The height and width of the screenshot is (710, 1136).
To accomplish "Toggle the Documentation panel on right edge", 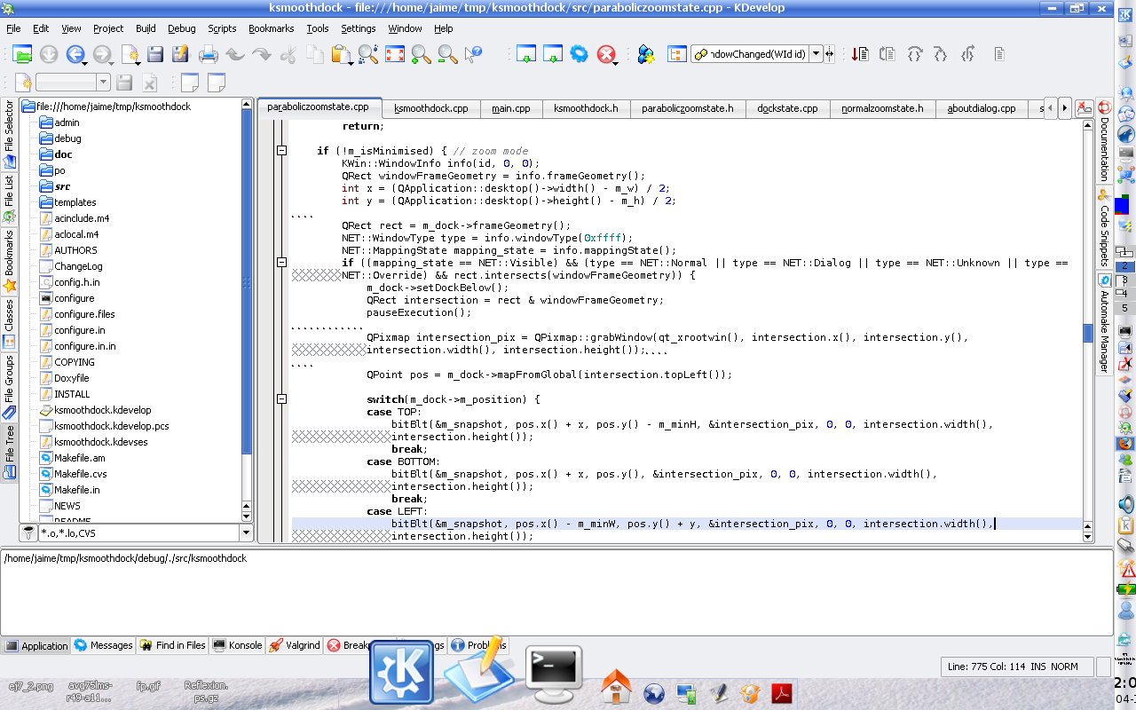I will [x=1105, y=141].
